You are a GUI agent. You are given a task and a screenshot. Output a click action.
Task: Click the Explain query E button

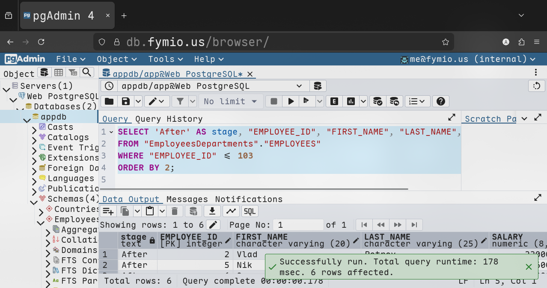coord(334,101)
